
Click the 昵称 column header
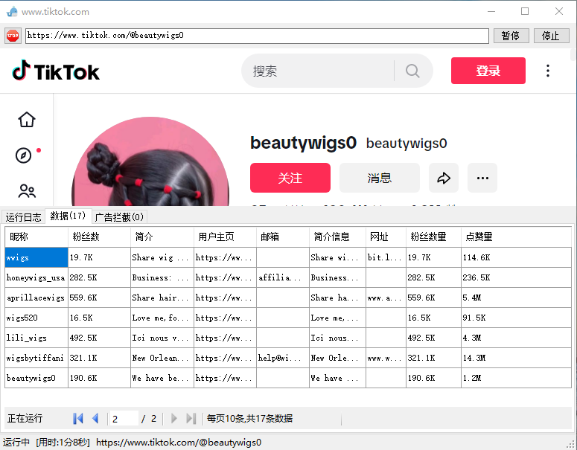point(36,237)
